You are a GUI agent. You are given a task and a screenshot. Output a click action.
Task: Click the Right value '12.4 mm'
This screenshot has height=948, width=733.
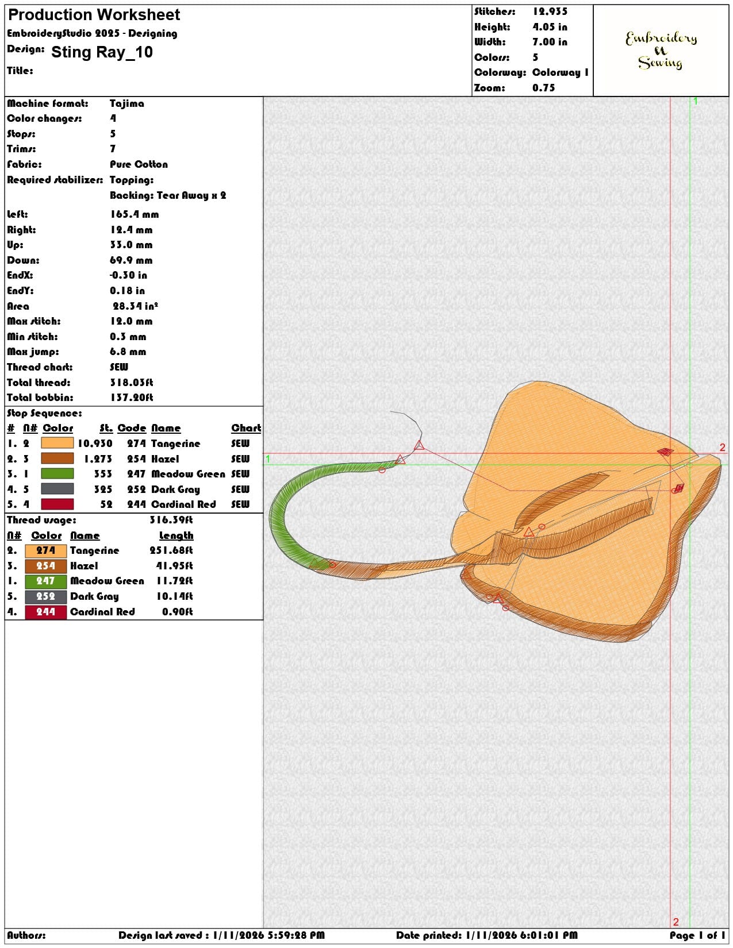tap(132, 230)
